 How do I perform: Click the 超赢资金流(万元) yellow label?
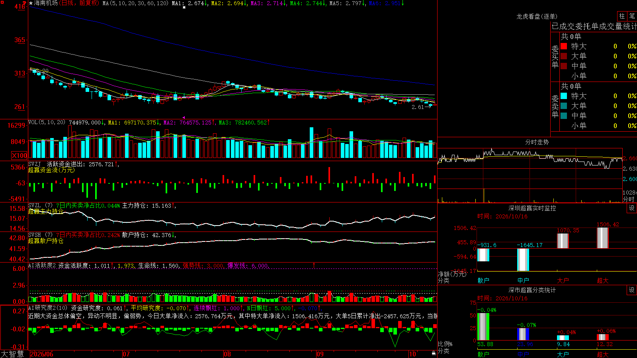(x=51, y=170)
